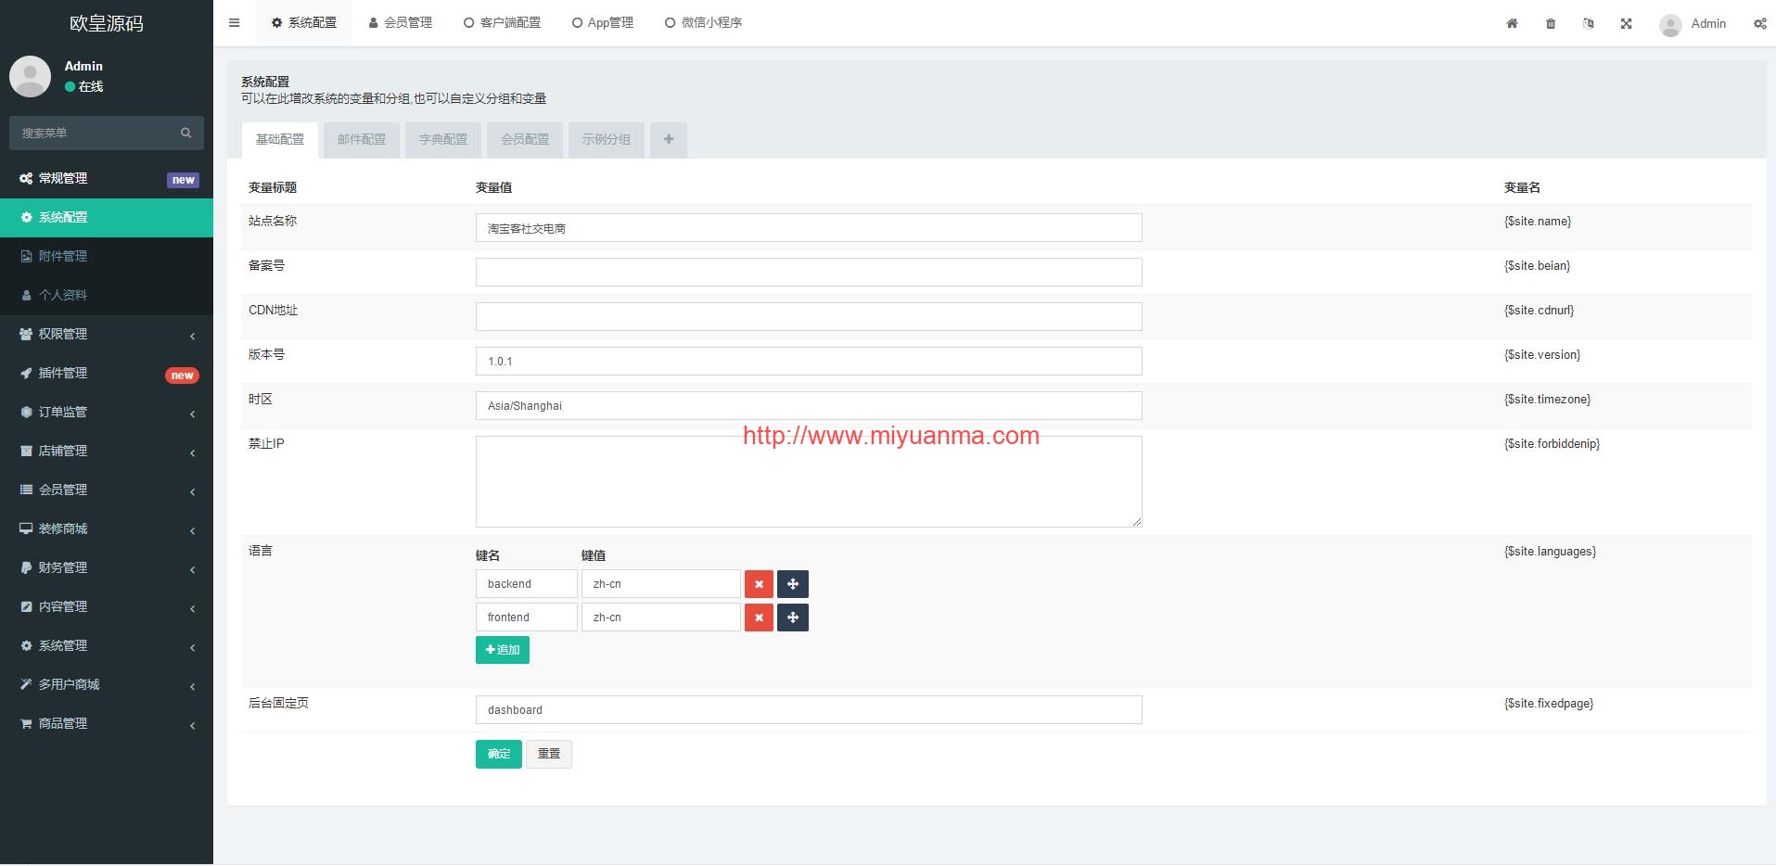Toggle the sidebar hamburger menu icon
Screen dimensions: 1776x866
pos(234,23)
